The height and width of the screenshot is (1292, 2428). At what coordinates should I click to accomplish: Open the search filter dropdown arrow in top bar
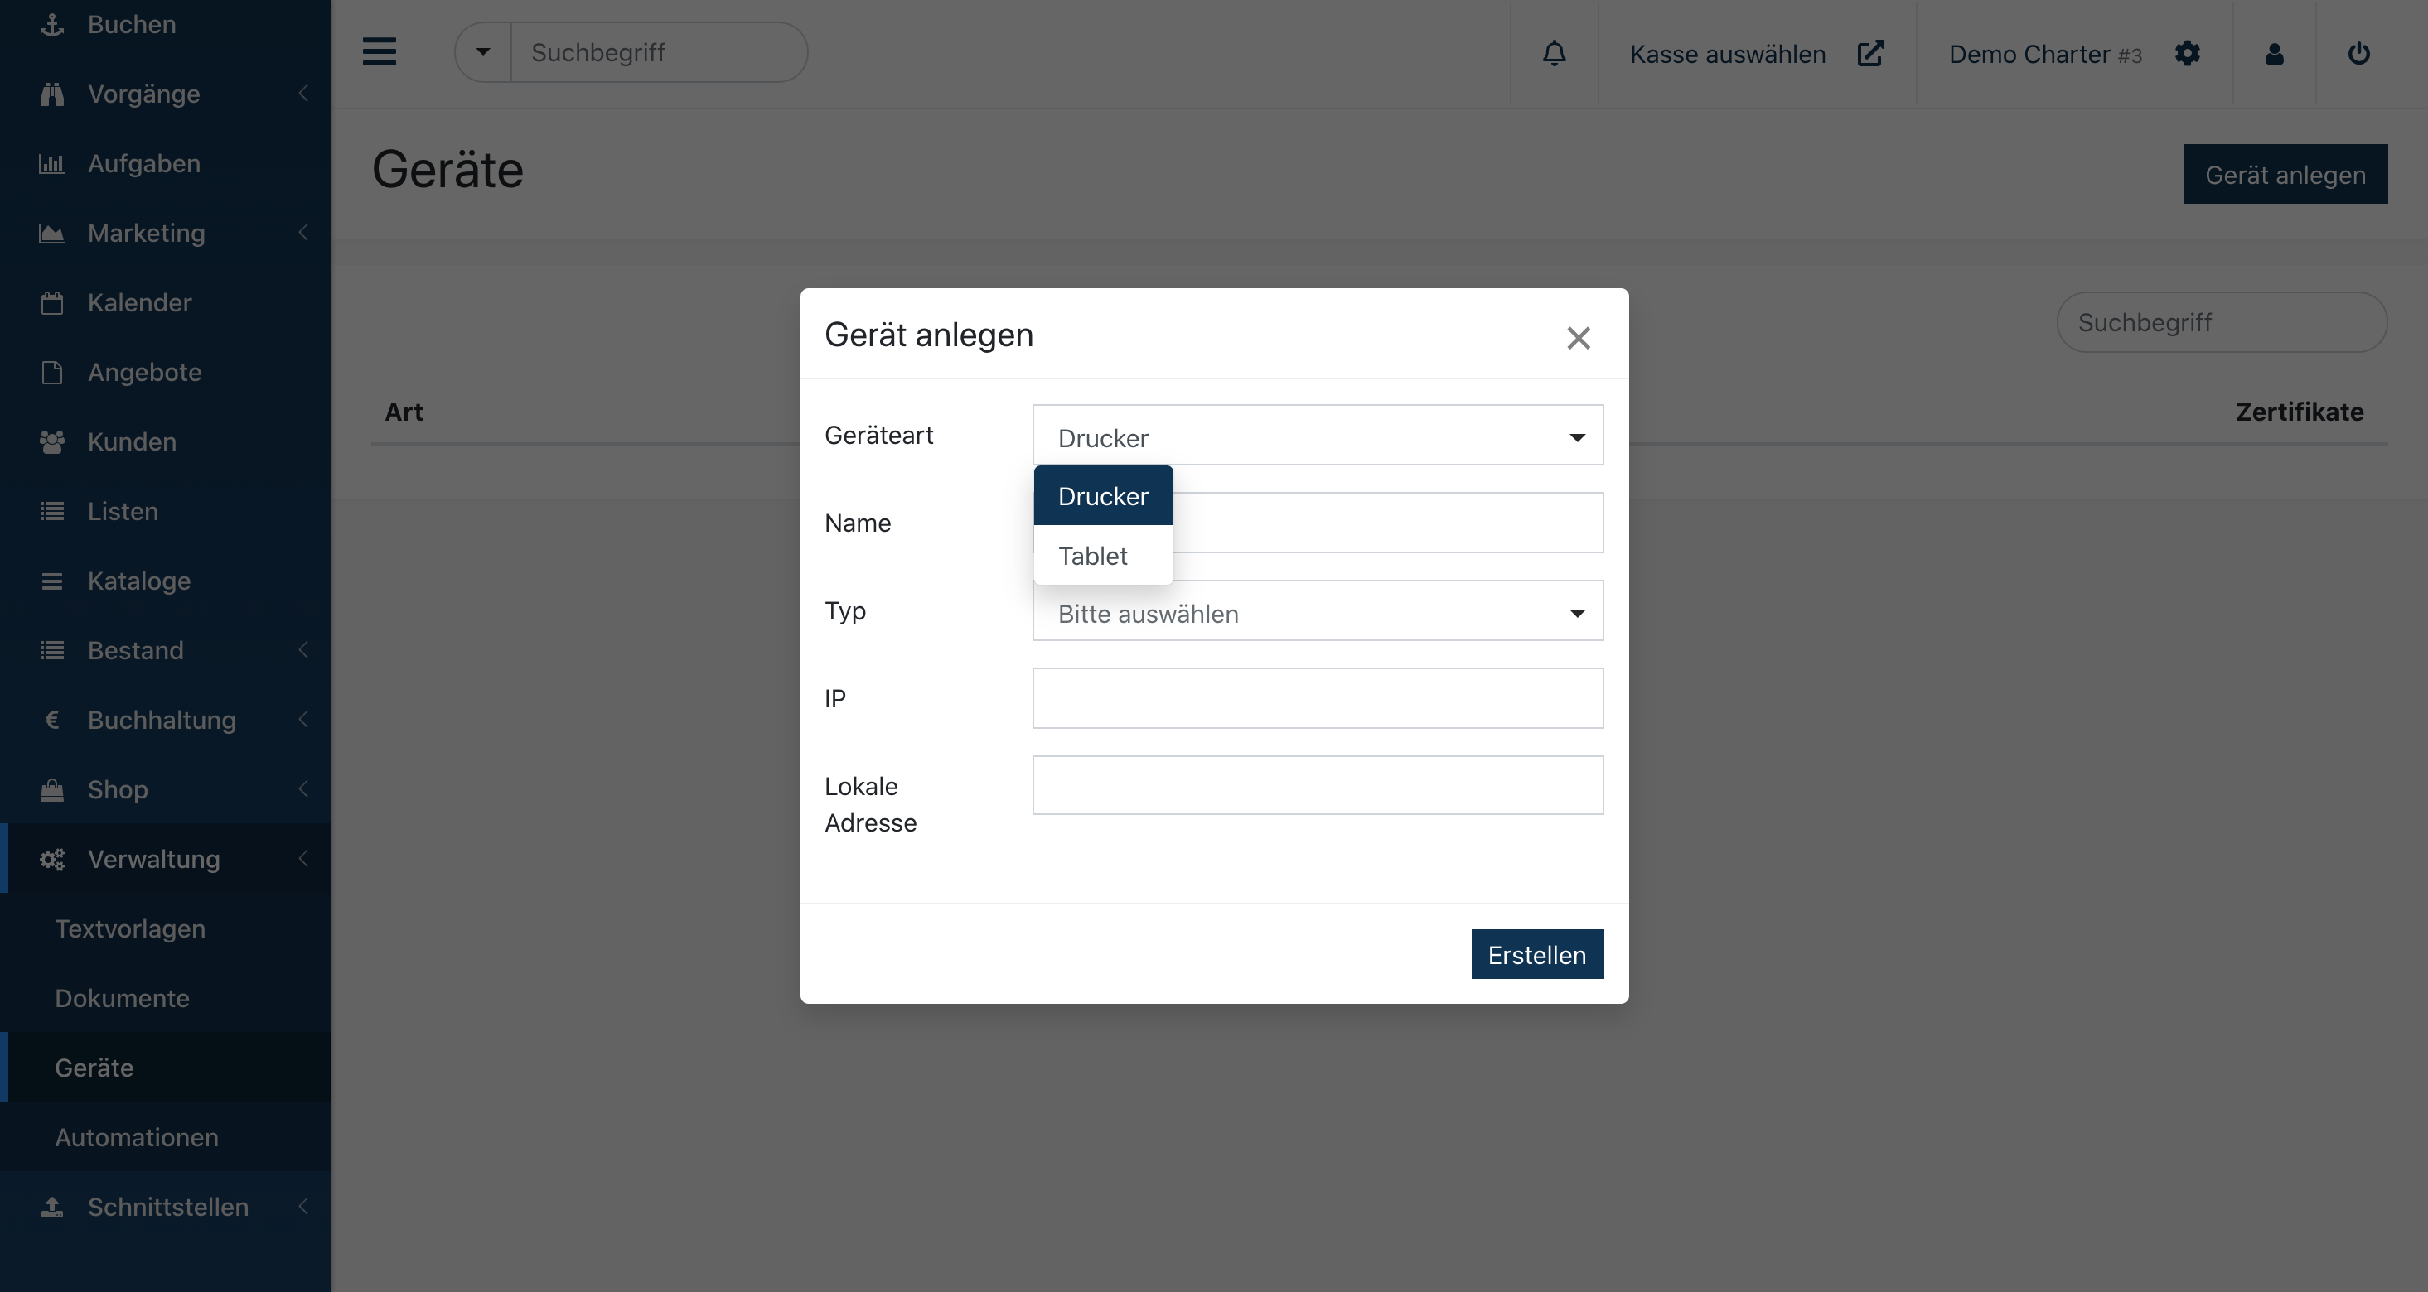(x=483, y=53)
